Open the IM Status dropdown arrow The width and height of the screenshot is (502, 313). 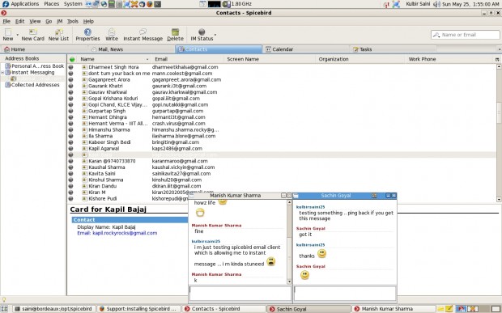pyautogui.click(x=215, y=34)
